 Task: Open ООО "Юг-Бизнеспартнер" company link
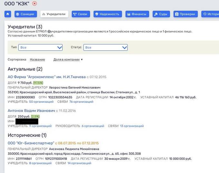coord(31,143)
